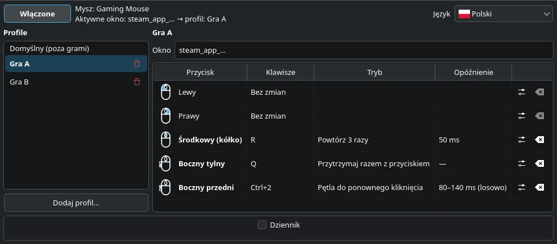Image resolution: width=557 pixels, height=244 pixels.
Task: Click Przytrzymaj razem z przyciskiem mode cell
Action: 375,163
